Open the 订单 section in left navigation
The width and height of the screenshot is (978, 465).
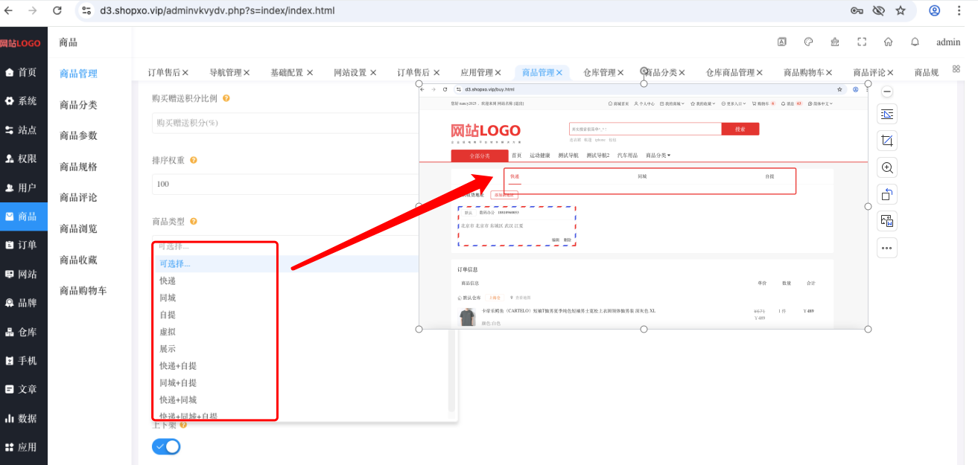[24, 245]
